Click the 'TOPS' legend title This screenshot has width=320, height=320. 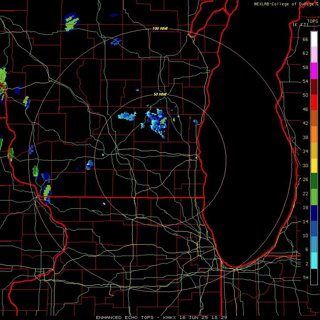pyautogui.click(x=313, y=21)
